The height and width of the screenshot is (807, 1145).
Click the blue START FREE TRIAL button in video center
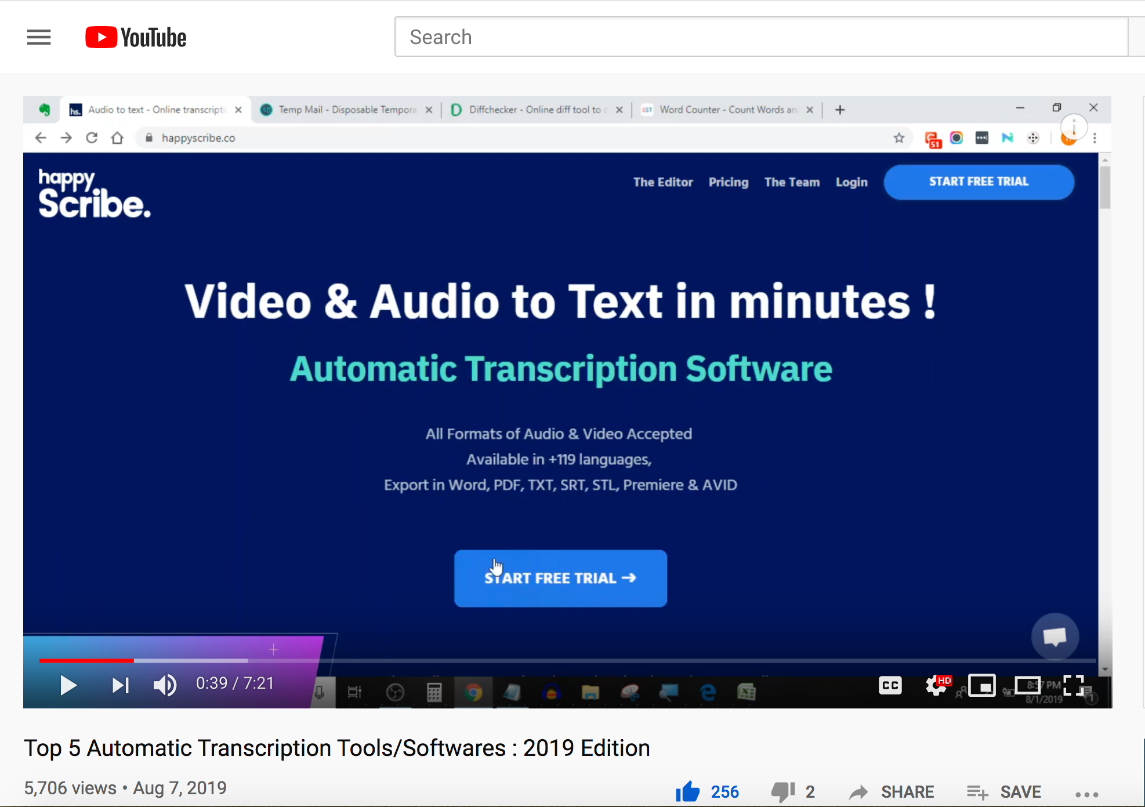click(560, 578)
